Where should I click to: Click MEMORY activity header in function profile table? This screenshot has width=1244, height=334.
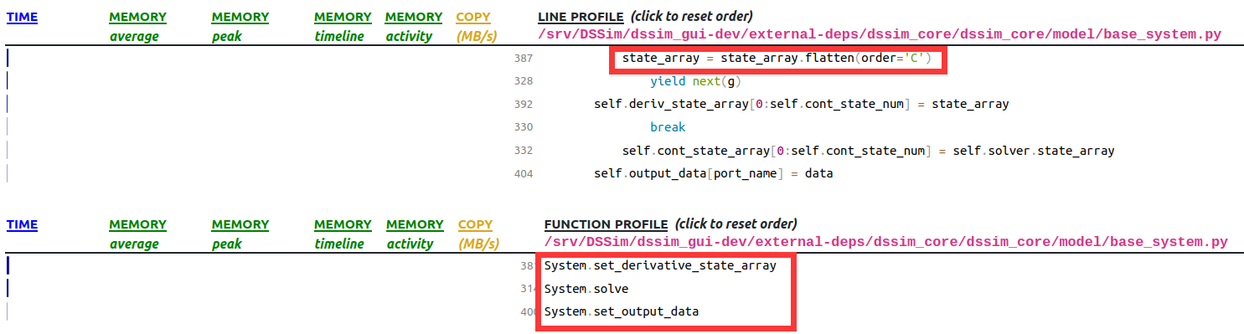tap(415, 234)
